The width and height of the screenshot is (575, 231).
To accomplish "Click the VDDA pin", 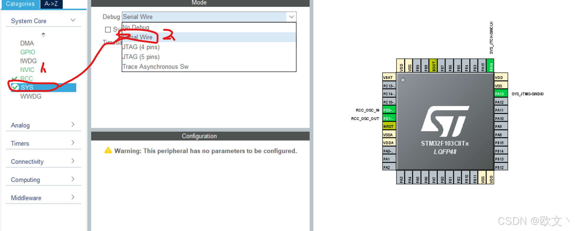I will [389, 143].
